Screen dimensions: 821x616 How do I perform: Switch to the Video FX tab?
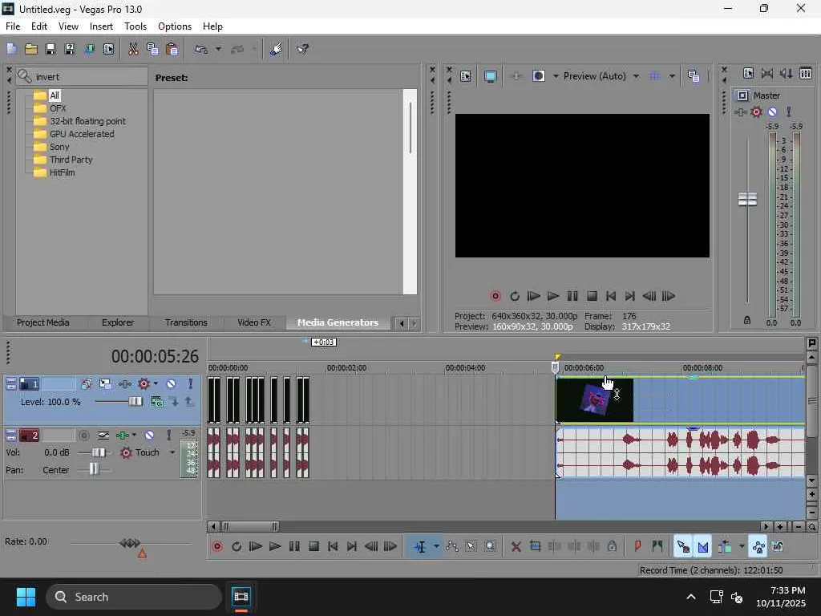[x=254, y=322]
